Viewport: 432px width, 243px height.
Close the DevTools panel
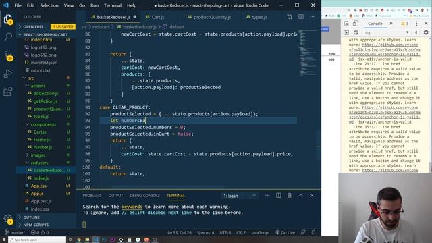pyautogui.click(x=426, y=24)
